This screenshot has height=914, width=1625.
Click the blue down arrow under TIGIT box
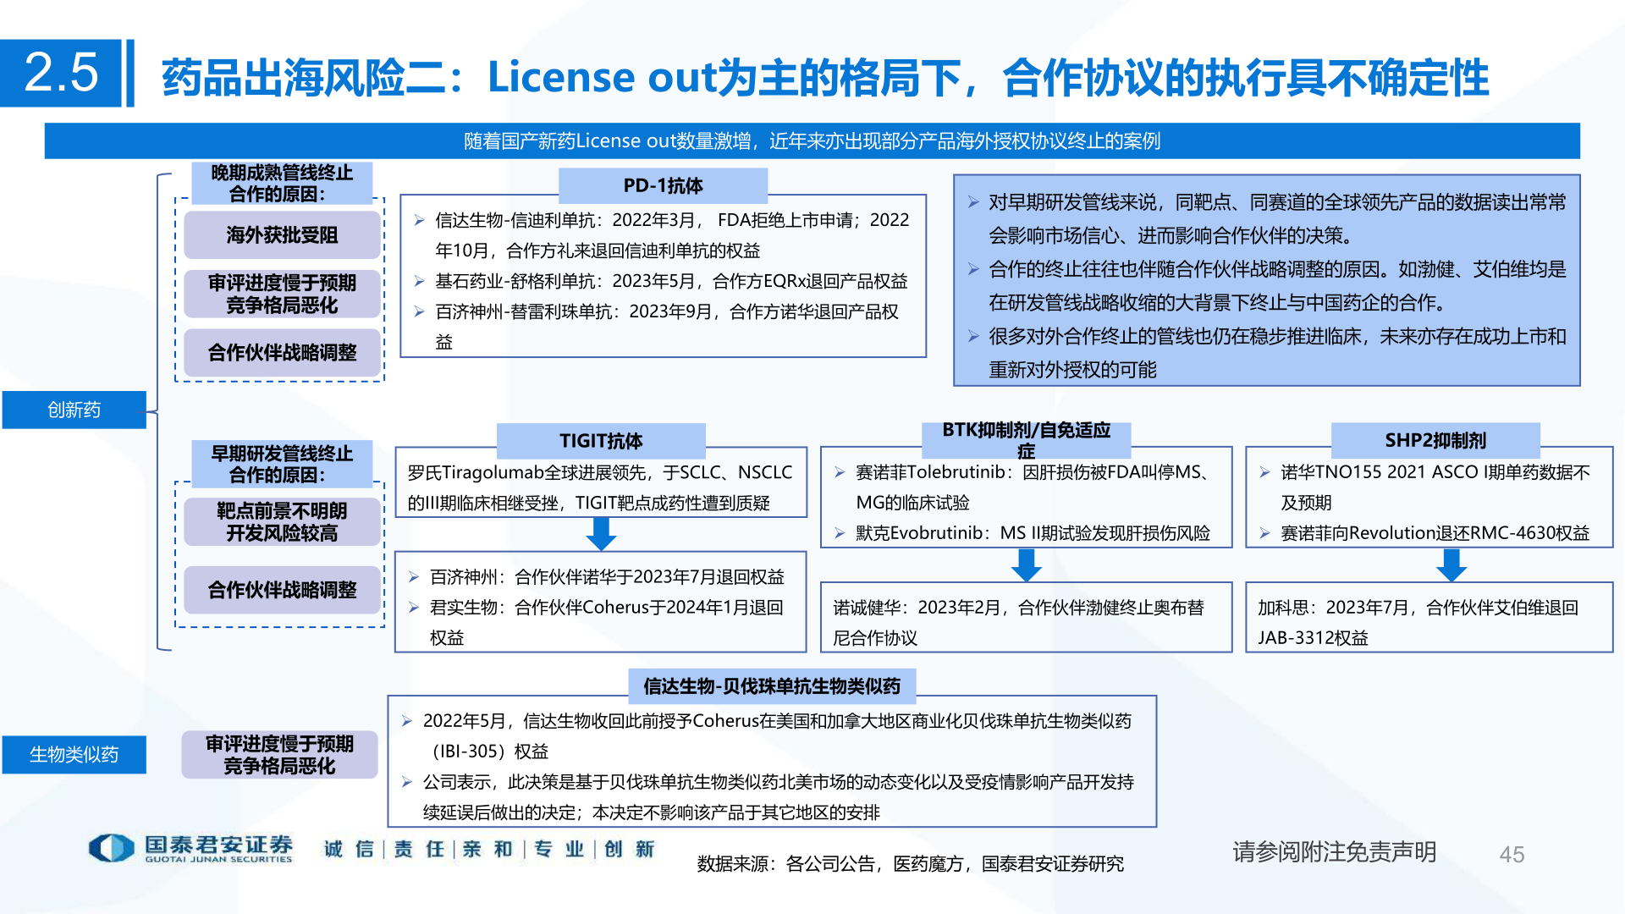coord(601,534)
